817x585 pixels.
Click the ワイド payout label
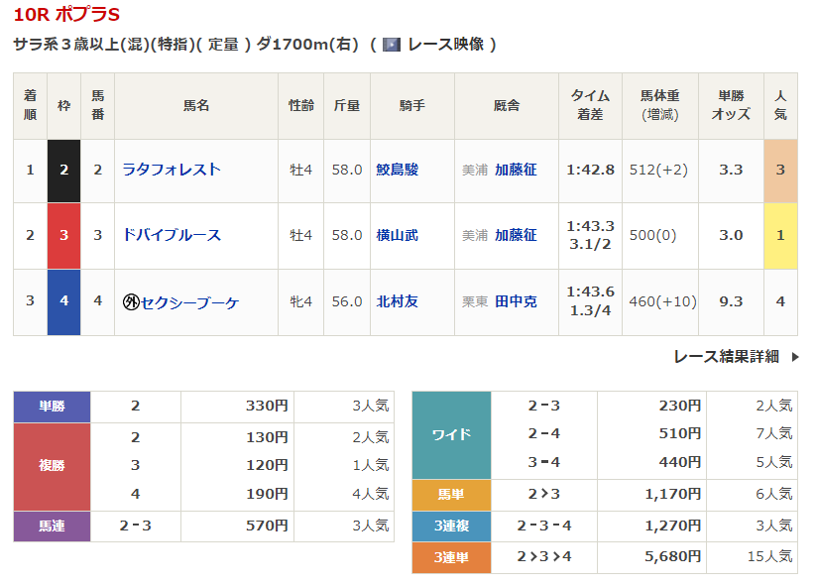pyautogui.click(x=451, y=434)
